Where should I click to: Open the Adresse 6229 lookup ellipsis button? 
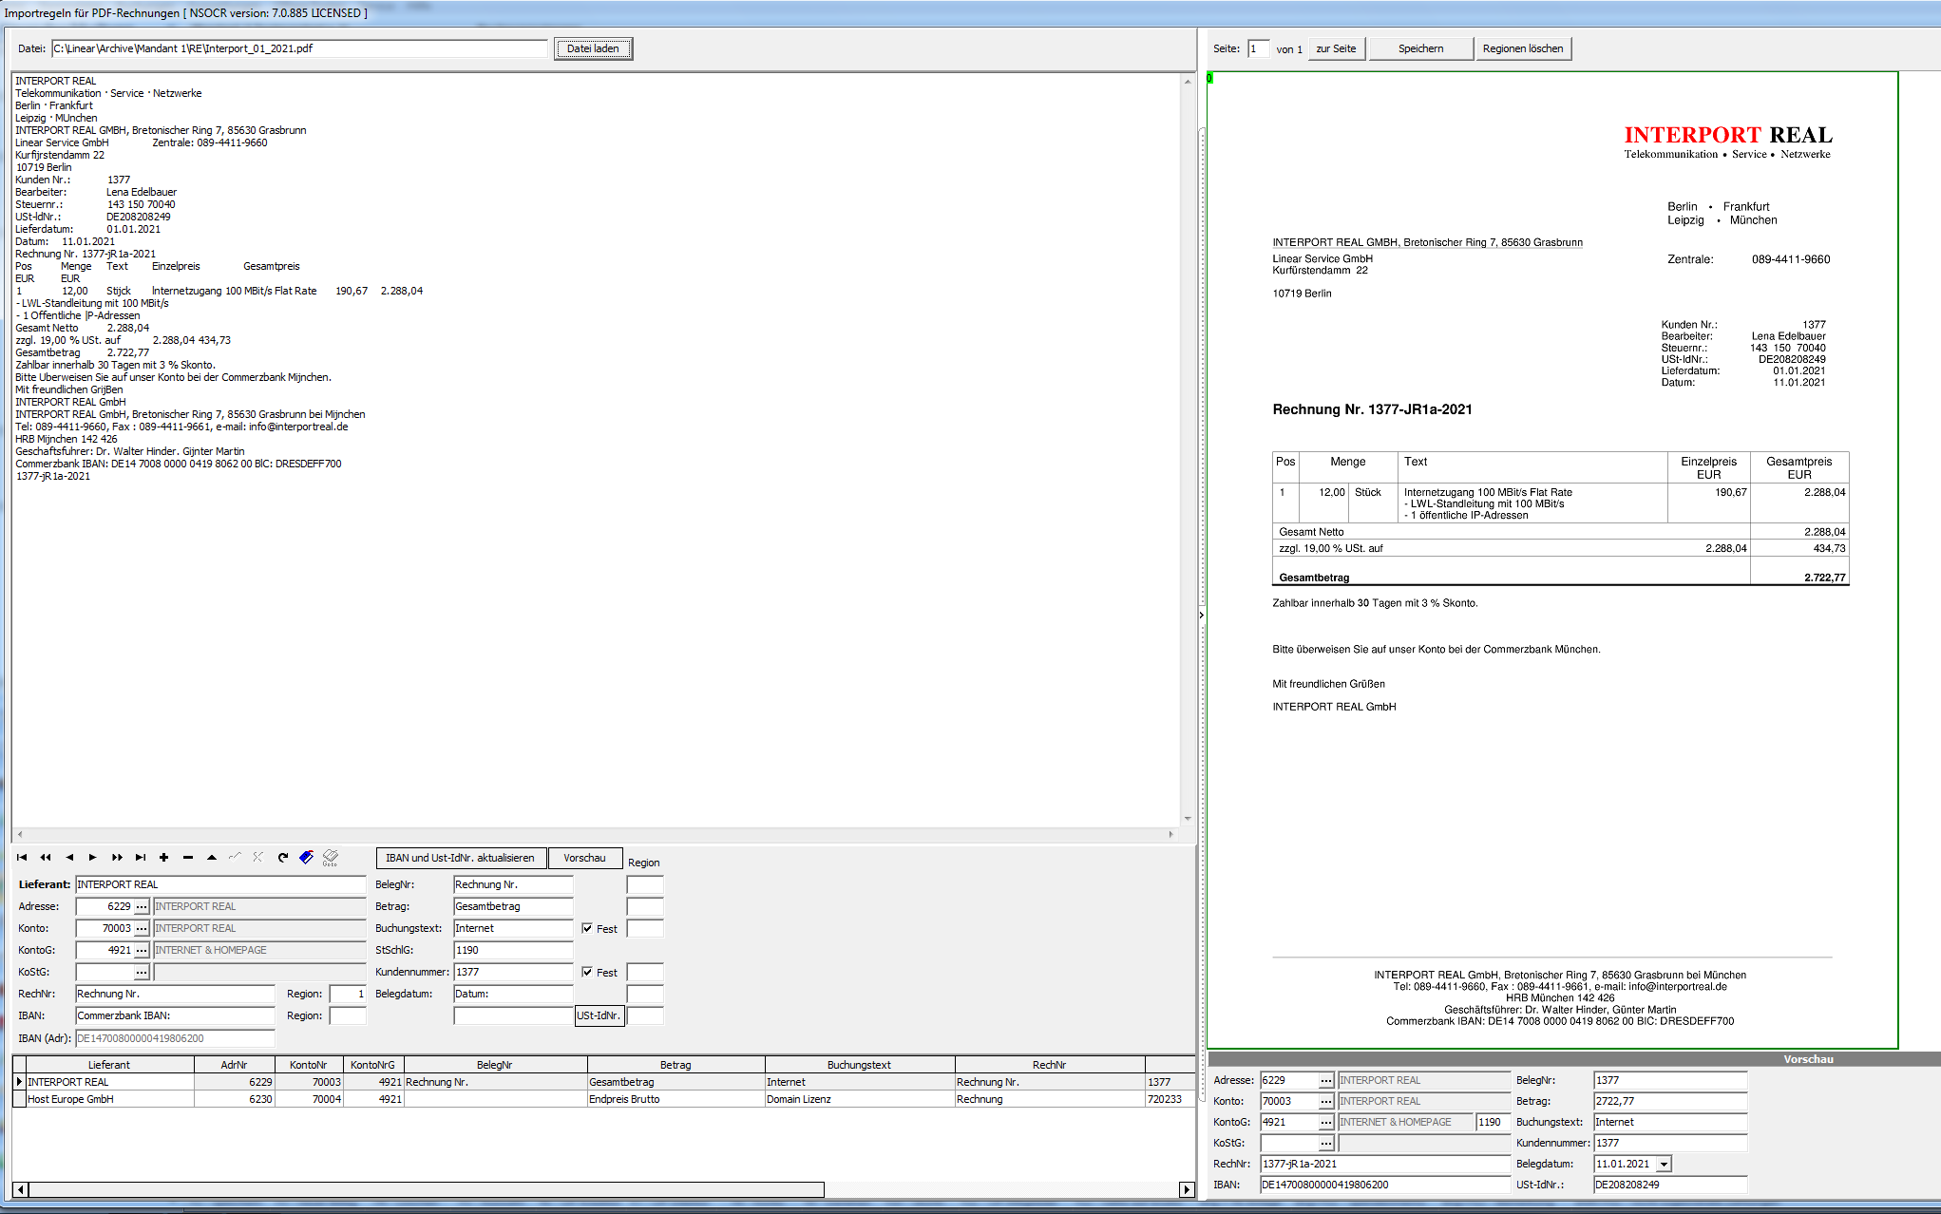[142, 906]
